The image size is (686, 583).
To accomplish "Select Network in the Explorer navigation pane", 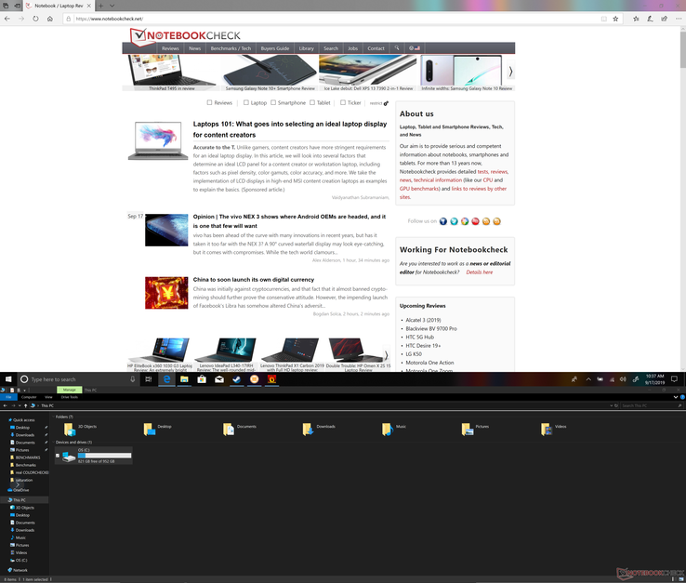I will 18,570.
